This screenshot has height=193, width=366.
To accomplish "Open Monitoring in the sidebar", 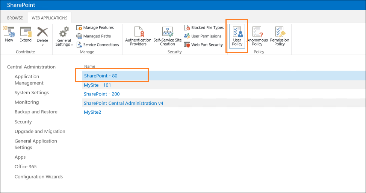I will (27, 102).
